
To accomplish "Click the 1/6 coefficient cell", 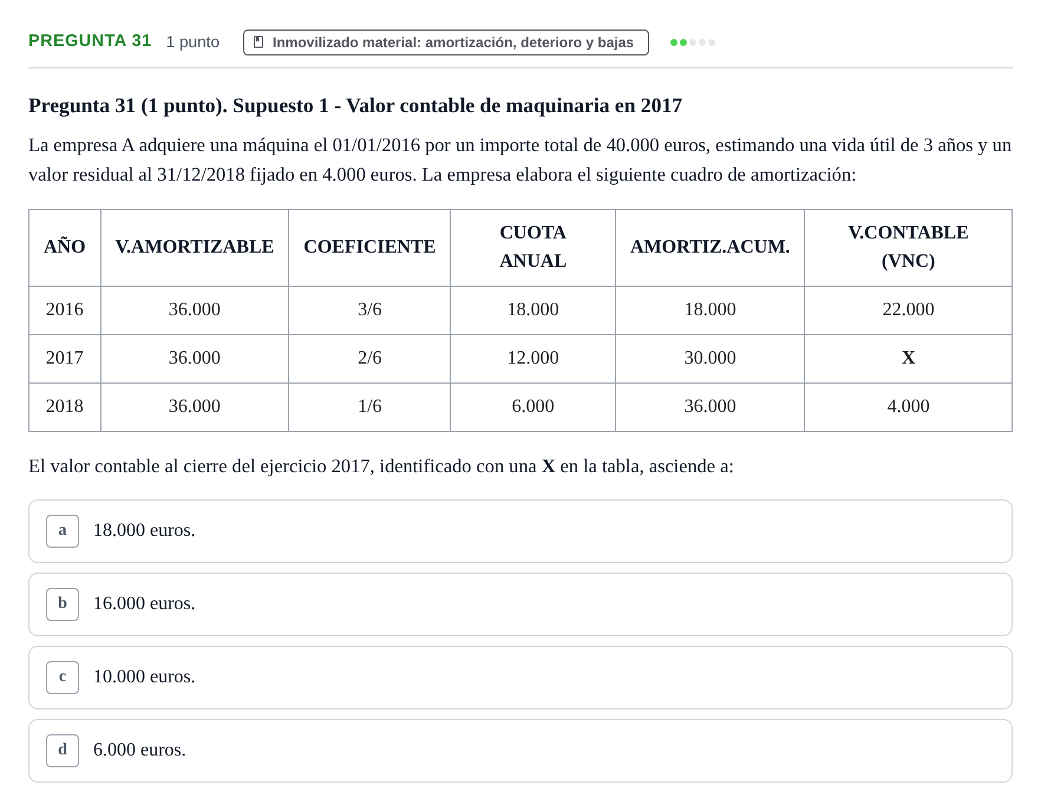I will 369,407.
